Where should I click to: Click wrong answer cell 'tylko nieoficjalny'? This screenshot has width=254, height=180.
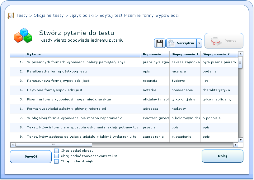click(219, 99)
